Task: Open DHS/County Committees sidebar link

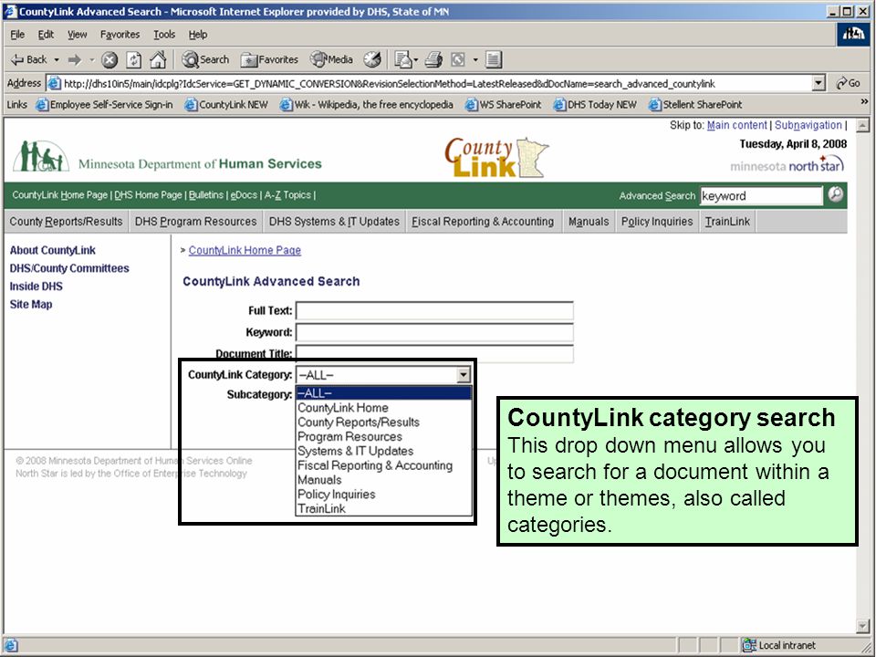Action: pos(69,268)
